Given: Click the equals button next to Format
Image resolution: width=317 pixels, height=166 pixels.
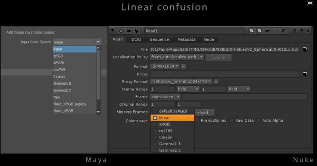Looking at the screenshot, I should click(183, 66).
